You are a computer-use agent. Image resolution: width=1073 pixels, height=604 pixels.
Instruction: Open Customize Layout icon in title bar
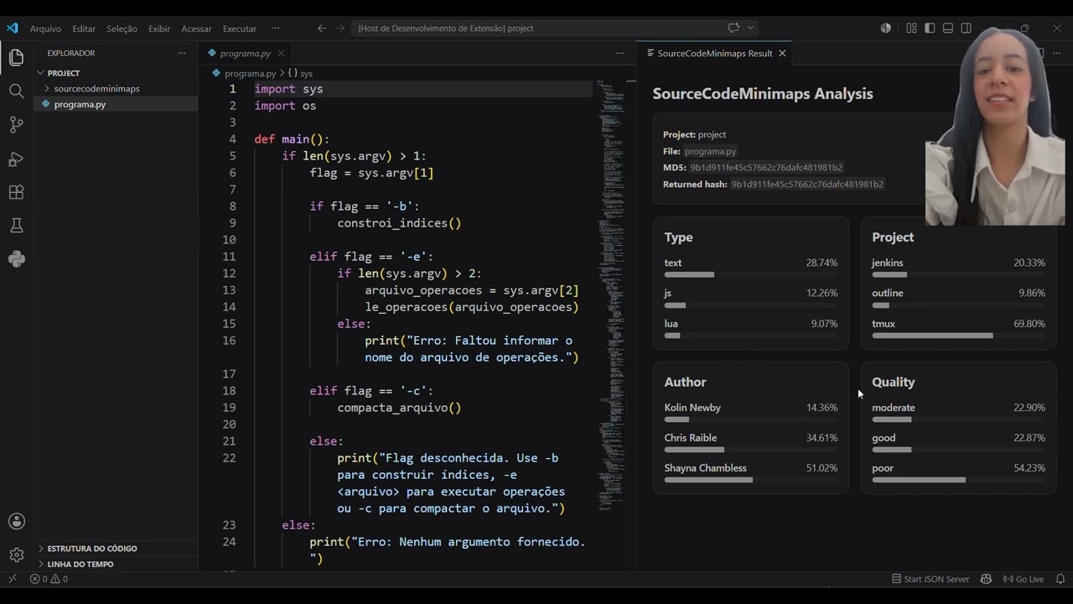point(911,28)
